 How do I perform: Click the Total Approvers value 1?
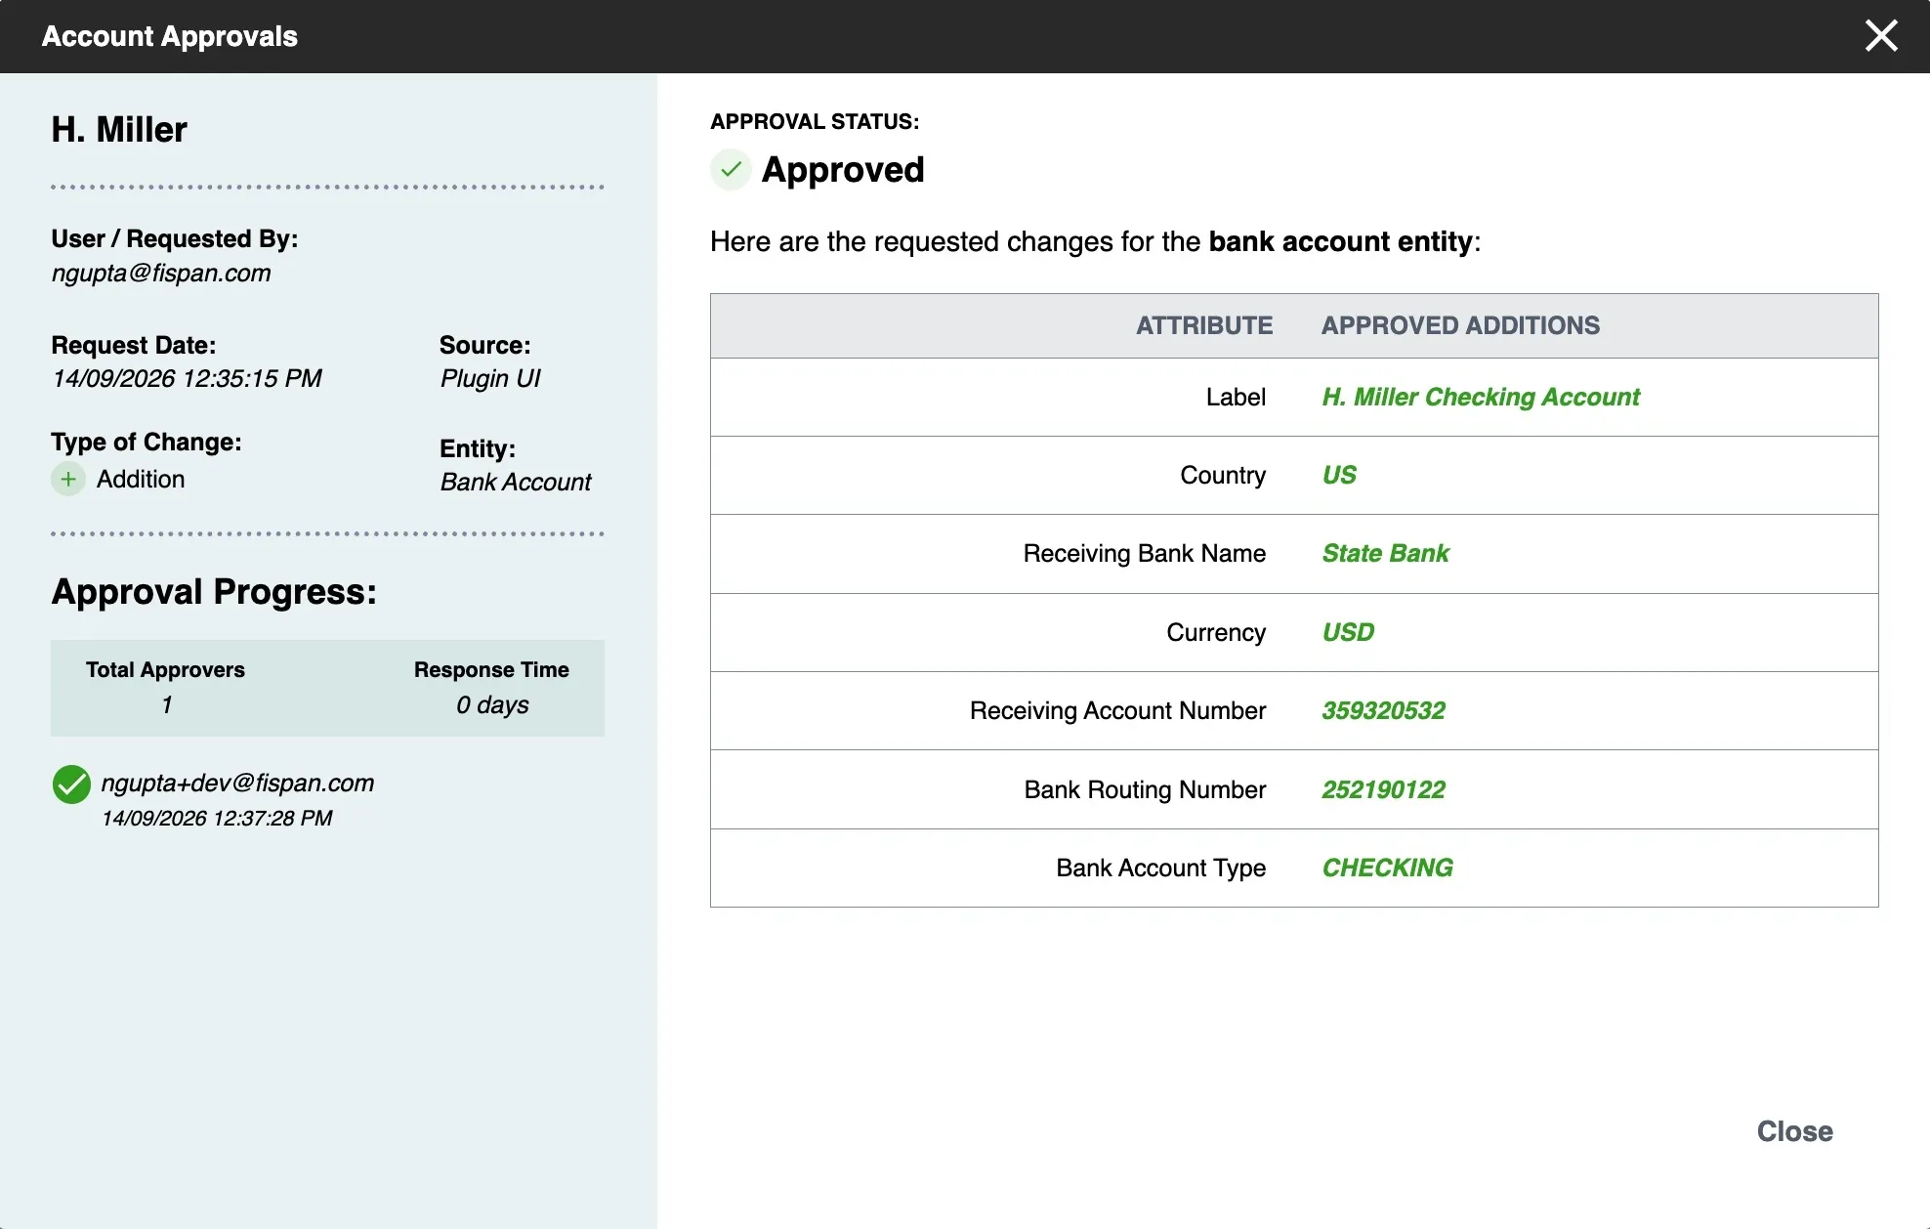pos(166,705)
